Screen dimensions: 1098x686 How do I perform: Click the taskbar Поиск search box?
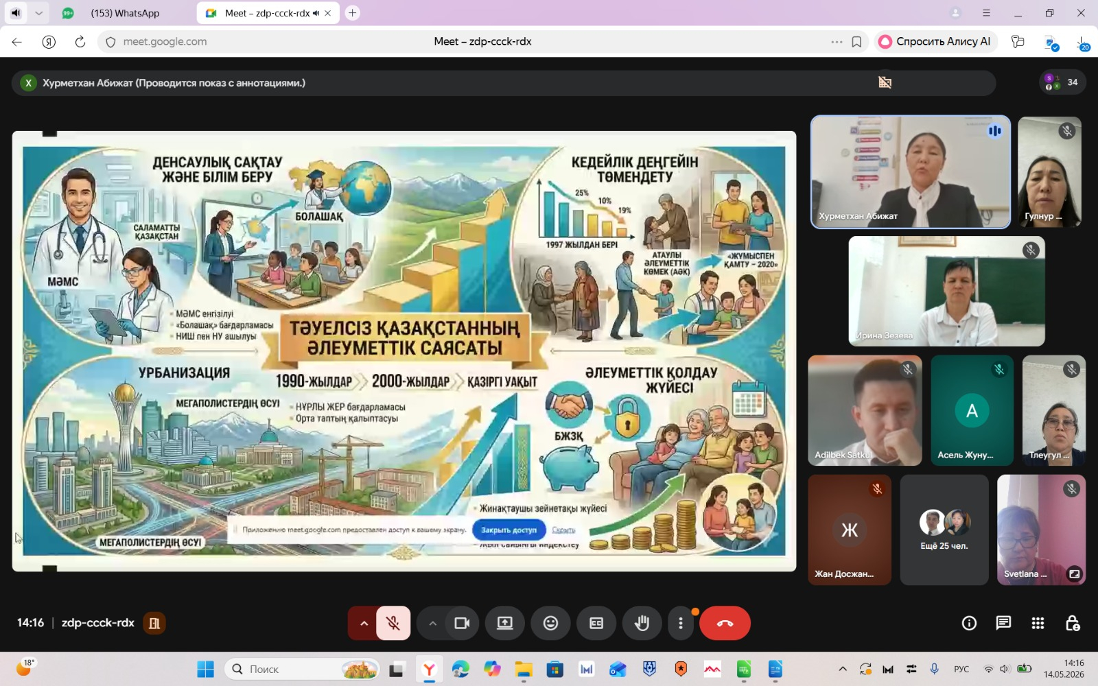pos(303,669)
